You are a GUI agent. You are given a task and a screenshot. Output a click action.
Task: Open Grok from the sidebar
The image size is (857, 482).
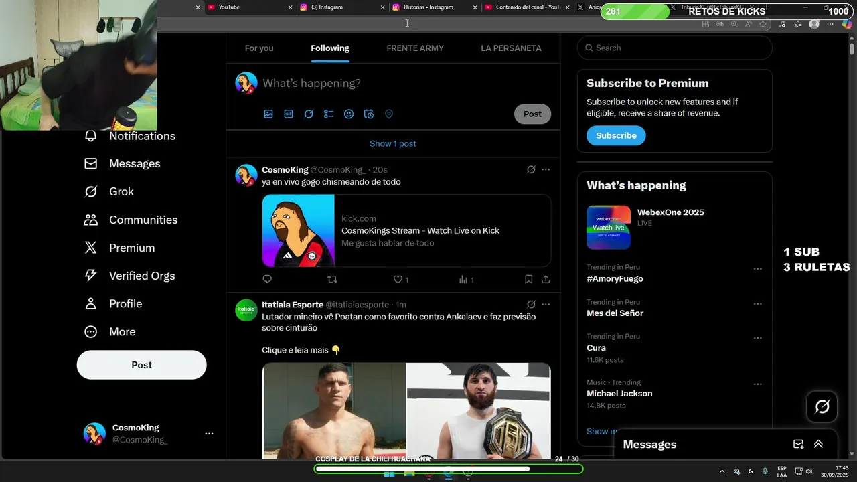tap(109, 191)
